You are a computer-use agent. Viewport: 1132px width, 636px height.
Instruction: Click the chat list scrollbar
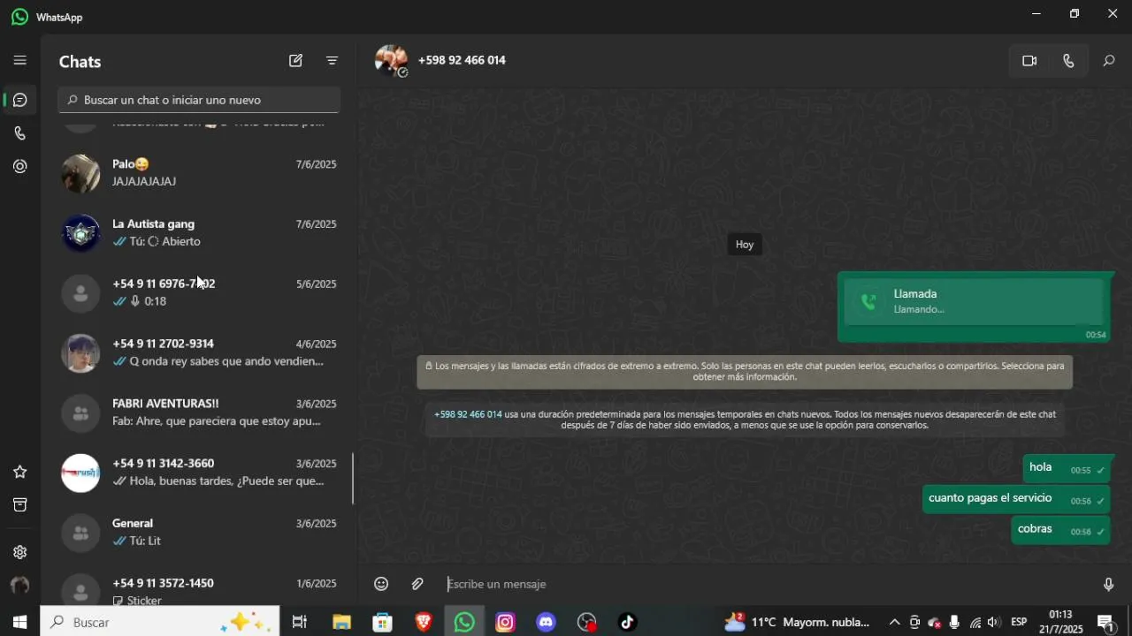point(353,479)
